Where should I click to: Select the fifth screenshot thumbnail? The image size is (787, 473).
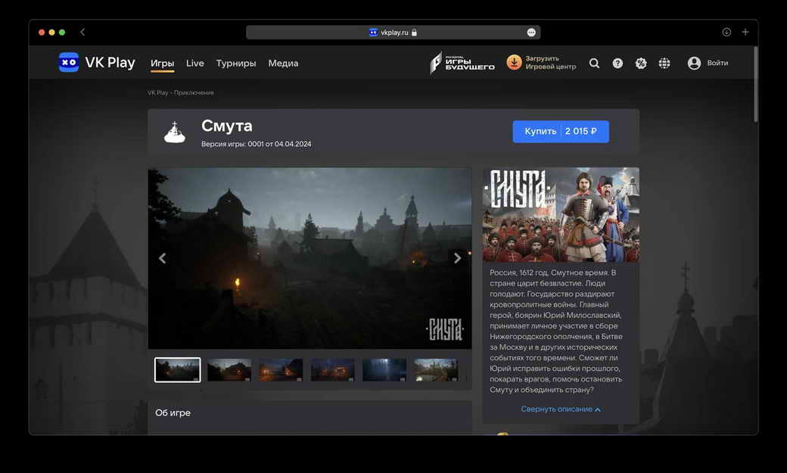(x=384, y=370)
